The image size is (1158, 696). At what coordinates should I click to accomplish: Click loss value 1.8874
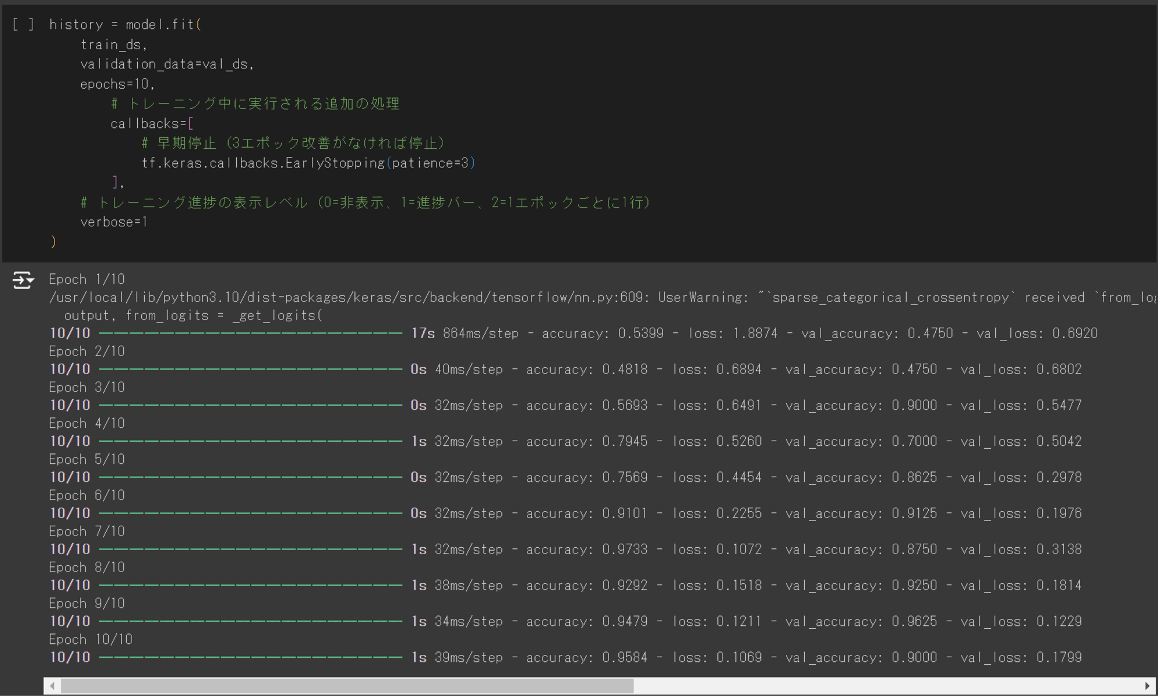point(755,334)
